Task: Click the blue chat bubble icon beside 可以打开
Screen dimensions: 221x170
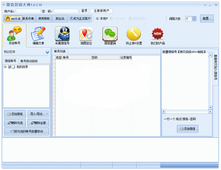Action: coord(47,52)
